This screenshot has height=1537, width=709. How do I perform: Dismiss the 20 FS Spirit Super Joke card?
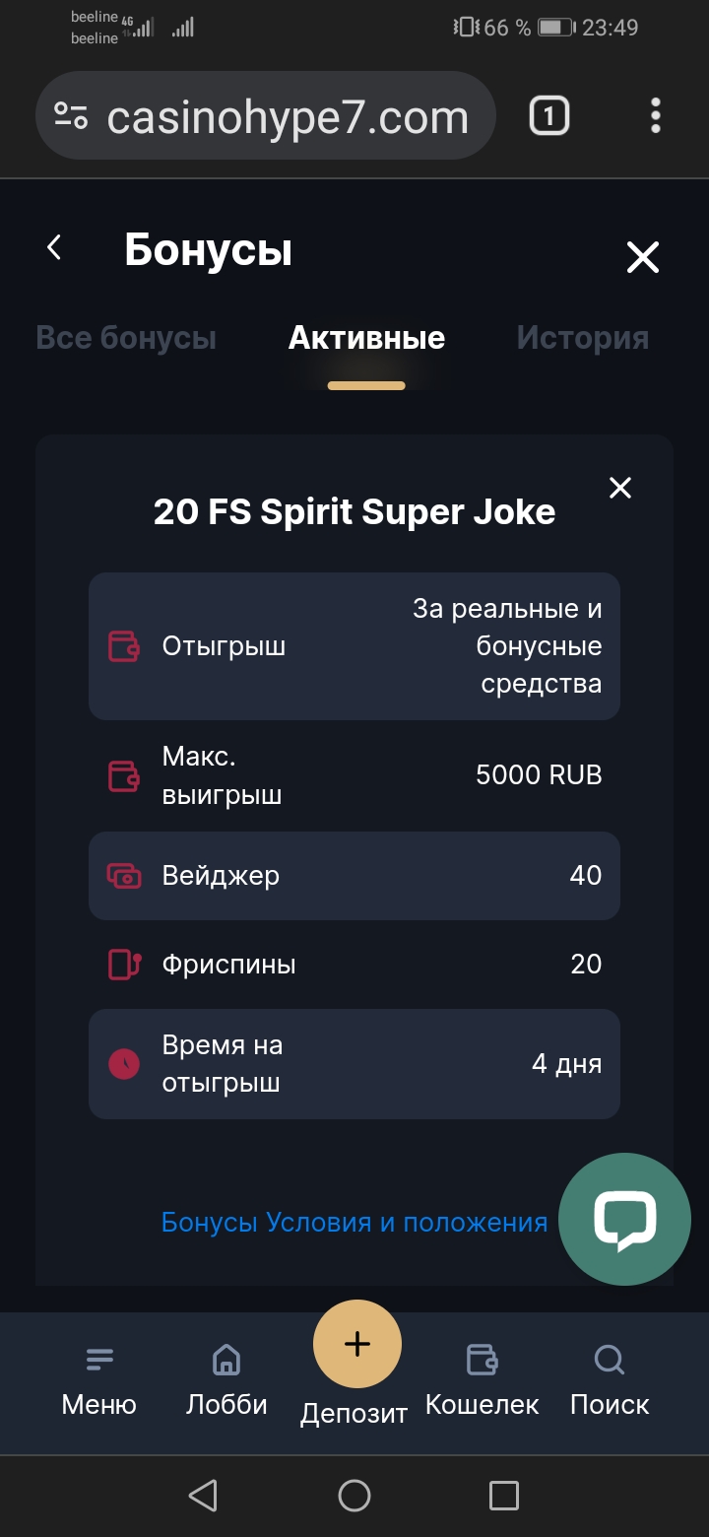pos(619,488)
